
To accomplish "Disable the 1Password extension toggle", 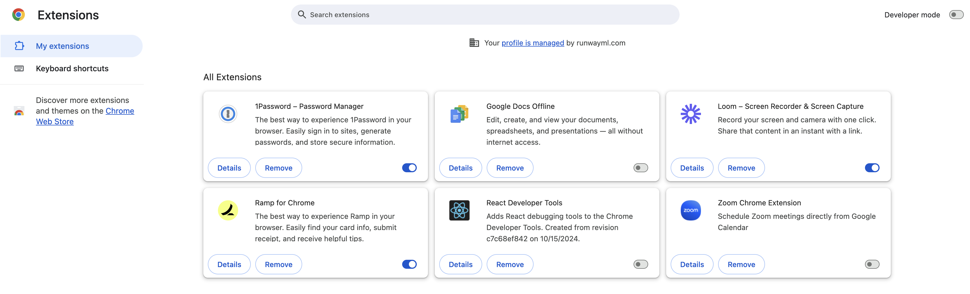I will pyautogui.click(x=409, y=168).
